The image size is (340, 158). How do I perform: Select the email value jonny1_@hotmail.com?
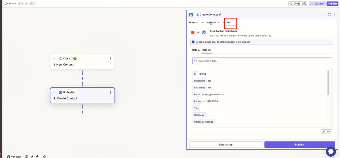213,95
